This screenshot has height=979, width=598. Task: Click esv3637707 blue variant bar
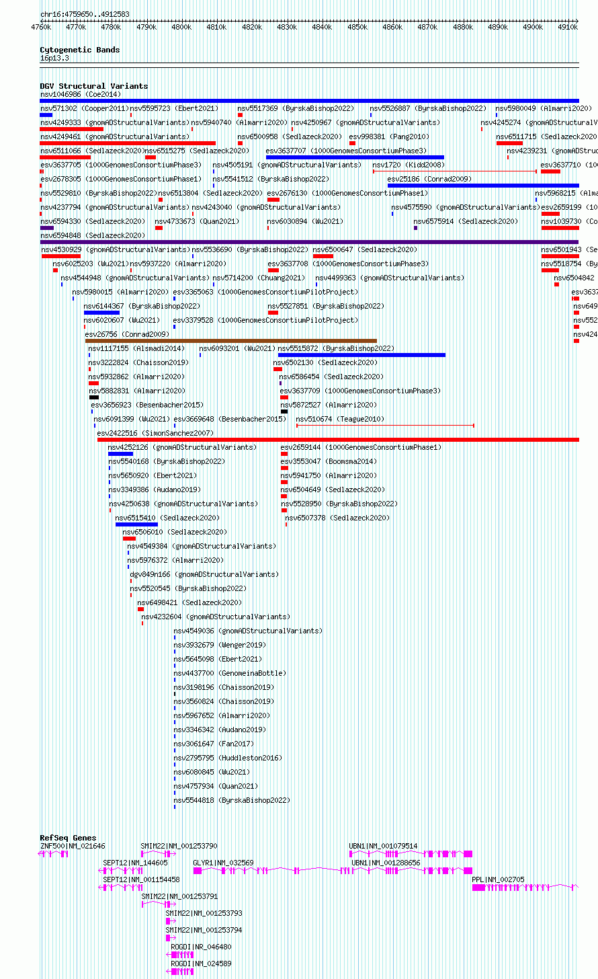(355, 157)
